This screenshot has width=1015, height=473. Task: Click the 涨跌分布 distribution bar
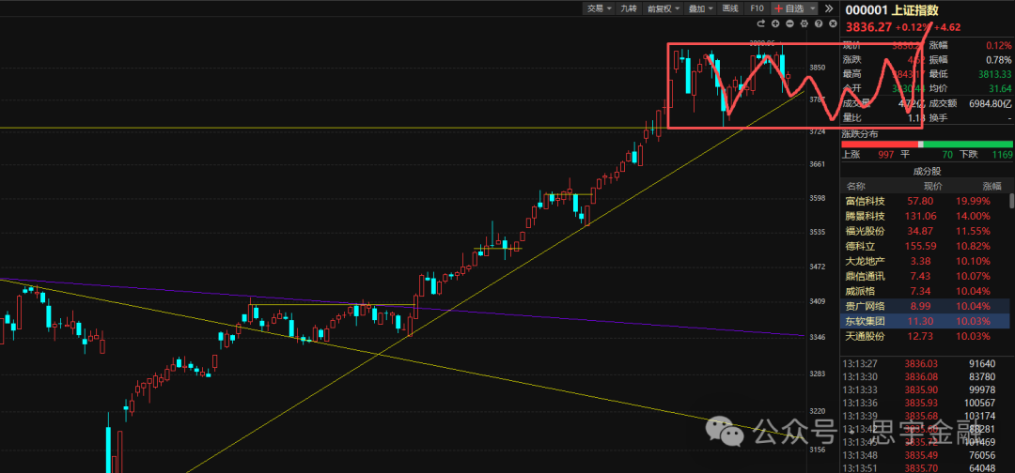coord(927,144)
